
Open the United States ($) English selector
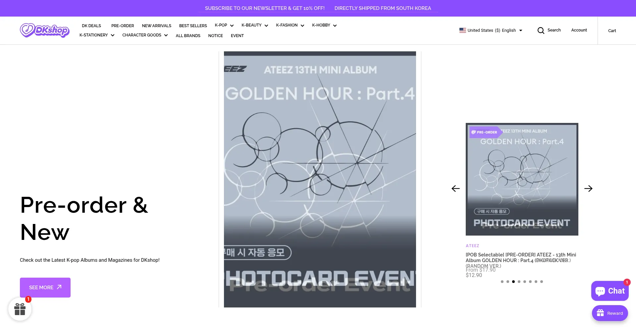(491, 30)
